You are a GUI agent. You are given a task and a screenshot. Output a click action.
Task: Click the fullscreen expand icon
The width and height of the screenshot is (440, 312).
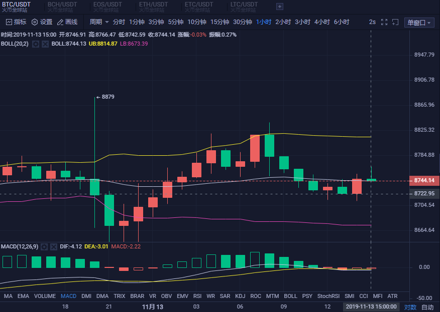[x=383, y=22]
